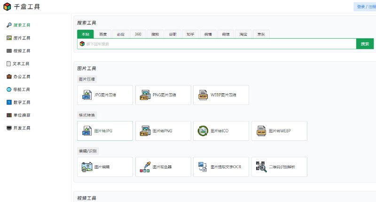Image resolution: width=376 pixels, height=202 pixels.
Task: Click the QR code icon in 二维码识别解析 card
Action: (261, 167)
